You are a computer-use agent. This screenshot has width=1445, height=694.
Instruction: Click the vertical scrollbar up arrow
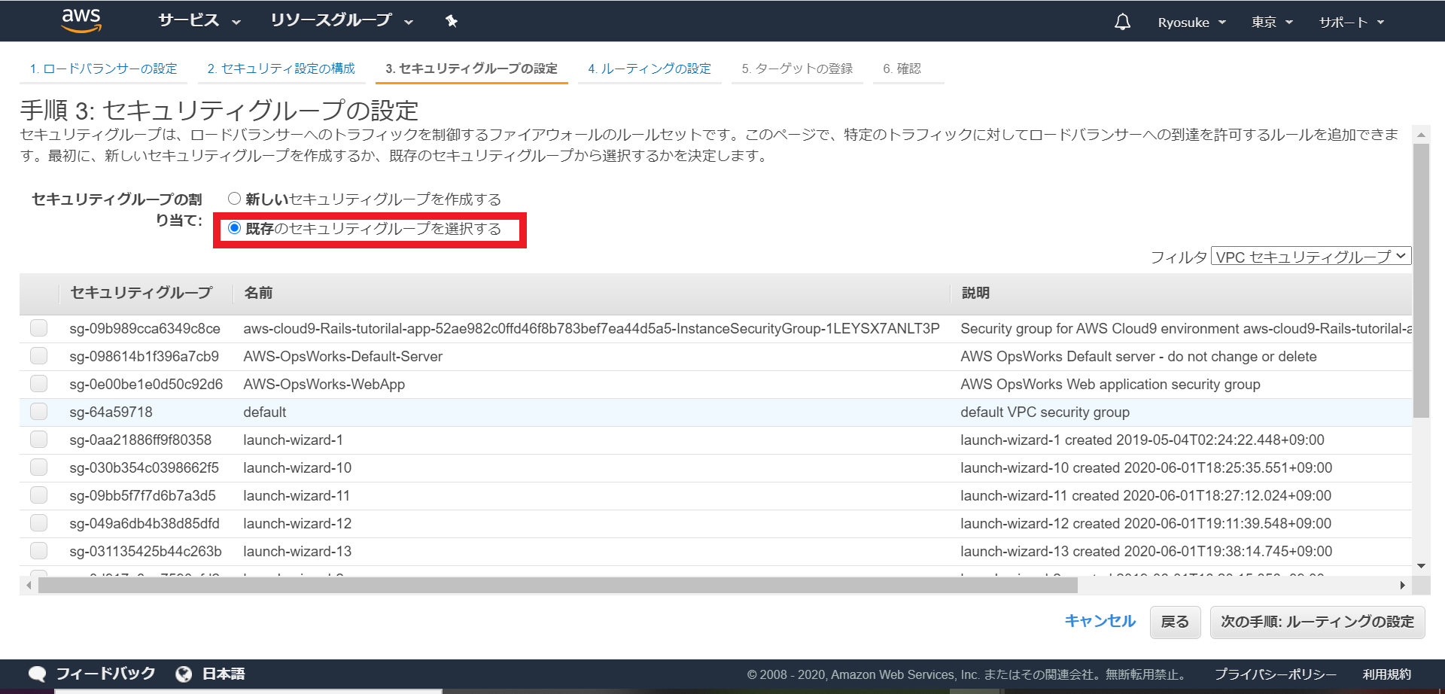tap(1421, 135)
